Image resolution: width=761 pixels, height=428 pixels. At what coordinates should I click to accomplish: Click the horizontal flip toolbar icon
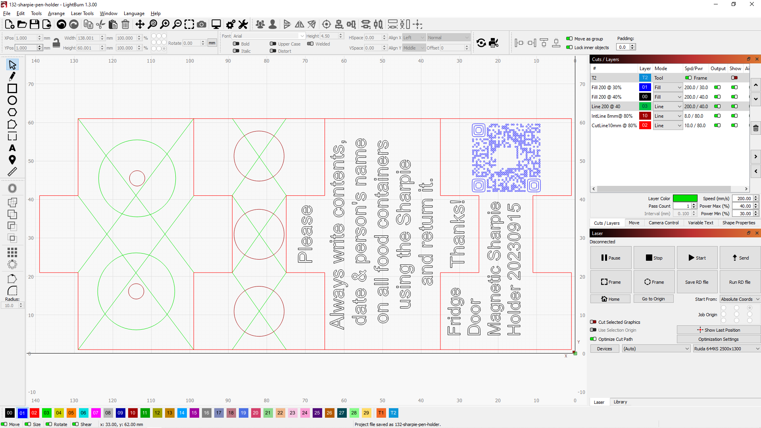(299, 24)
